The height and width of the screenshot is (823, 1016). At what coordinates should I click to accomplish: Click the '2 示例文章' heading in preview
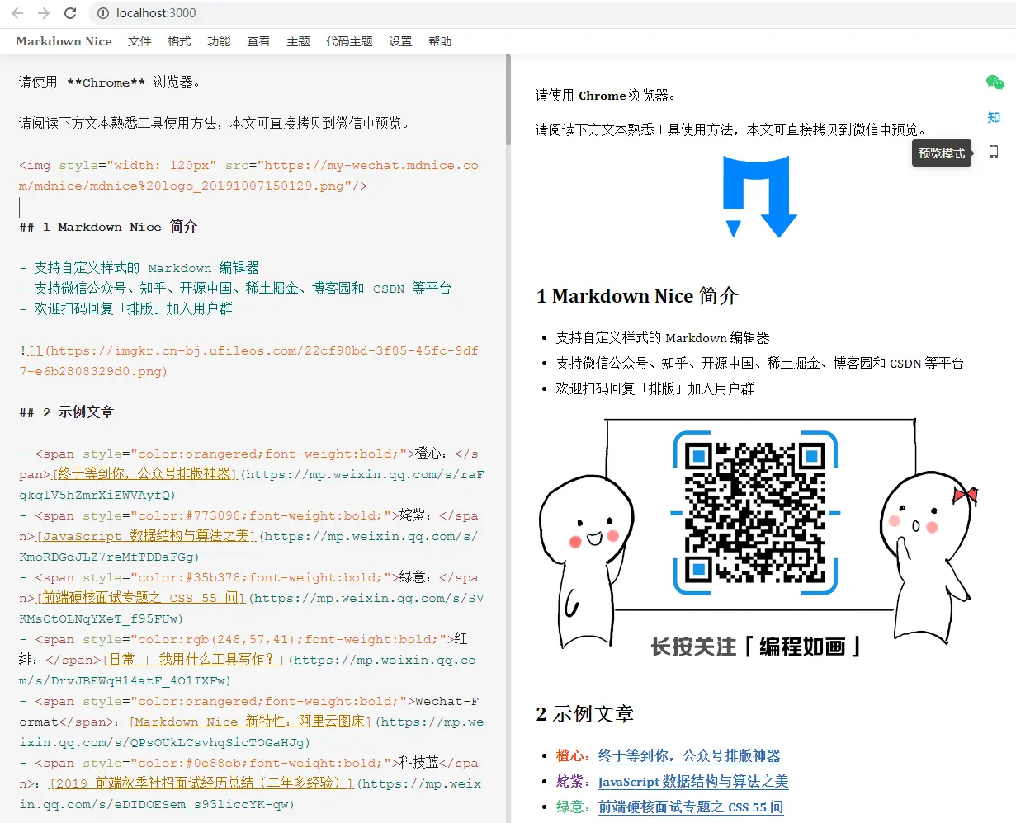584,714
